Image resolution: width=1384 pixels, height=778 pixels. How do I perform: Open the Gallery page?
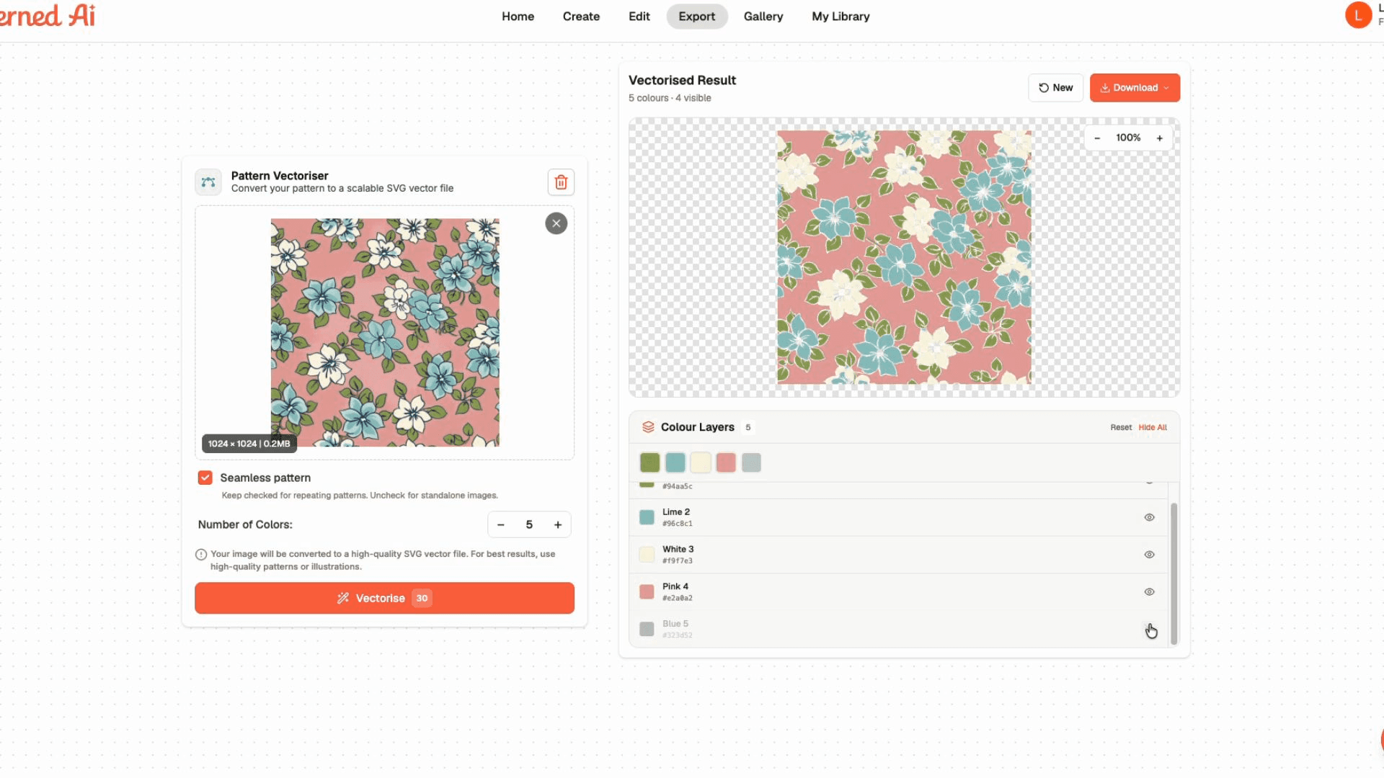763,16
